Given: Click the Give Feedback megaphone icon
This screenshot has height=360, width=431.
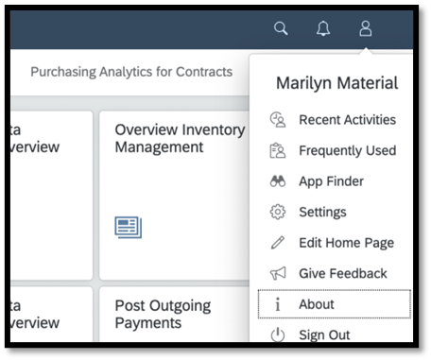Looking at the screenshot, I should coord(278,273).
